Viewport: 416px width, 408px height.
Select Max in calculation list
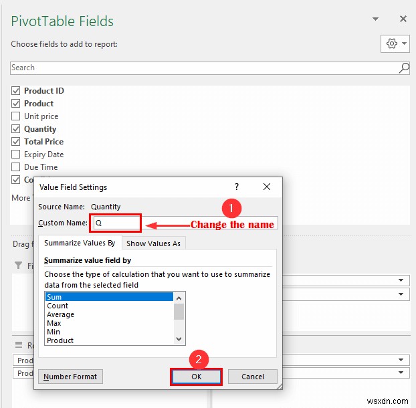pyautogui.click(x=109, y=323)
